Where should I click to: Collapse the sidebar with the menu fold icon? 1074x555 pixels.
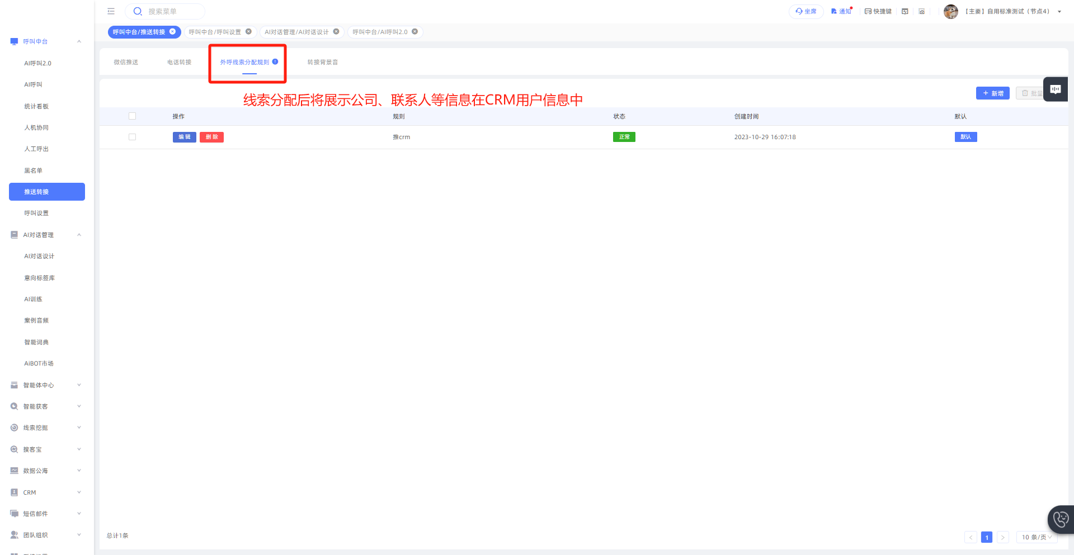(111, 11)
